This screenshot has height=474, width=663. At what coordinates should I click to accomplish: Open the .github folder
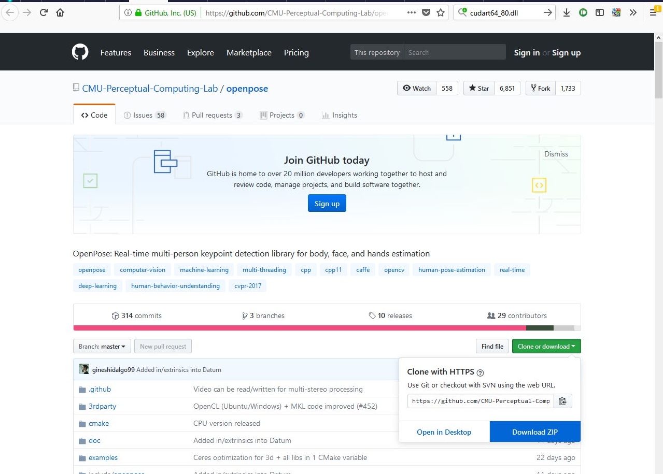click(x=100, y=389)
